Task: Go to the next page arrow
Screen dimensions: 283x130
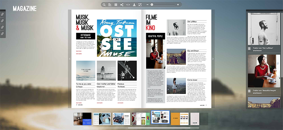Action: point(213,59)
